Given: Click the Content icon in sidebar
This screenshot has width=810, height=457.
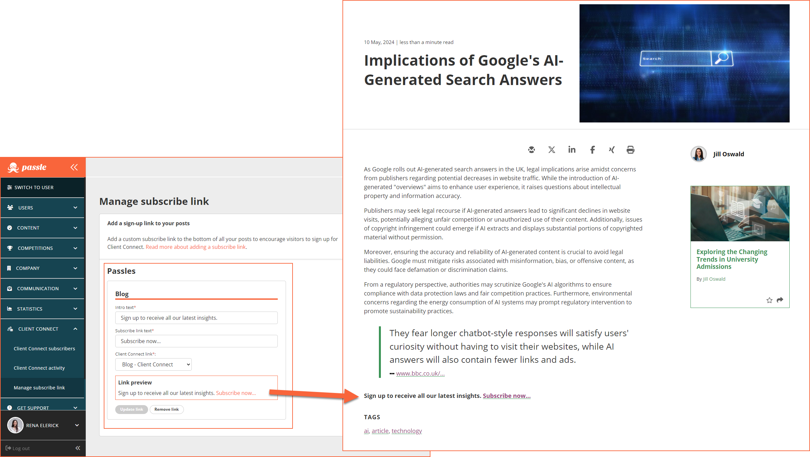Looking at the screenshot, I should pos(10,228).
